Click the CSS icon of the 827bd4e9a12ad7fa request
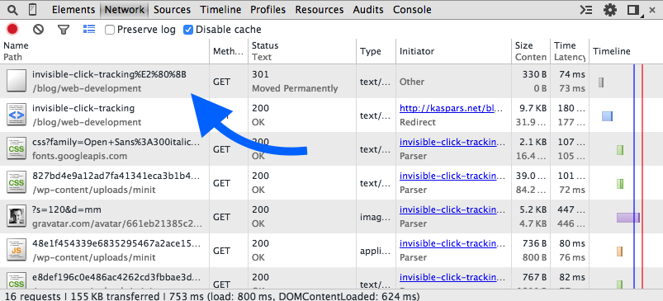The width and height of the screenshot is (663, 301). pos(17,183)
